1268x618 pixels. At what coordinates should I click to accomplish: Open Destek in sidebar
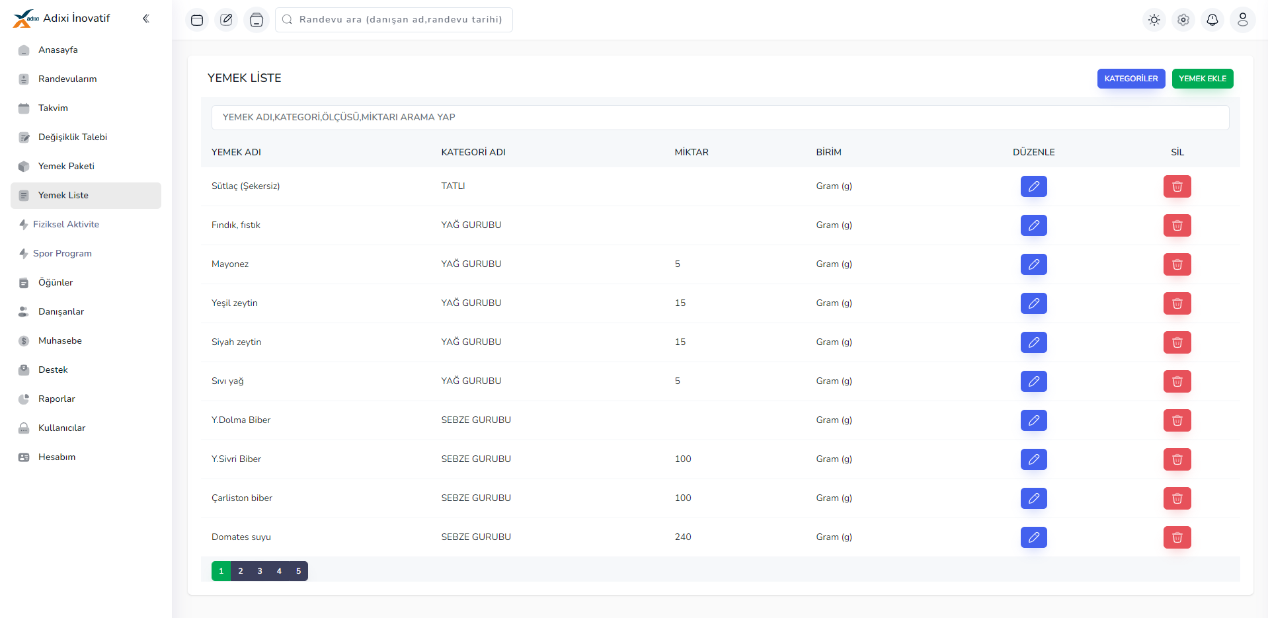click(x=86, y=370)
